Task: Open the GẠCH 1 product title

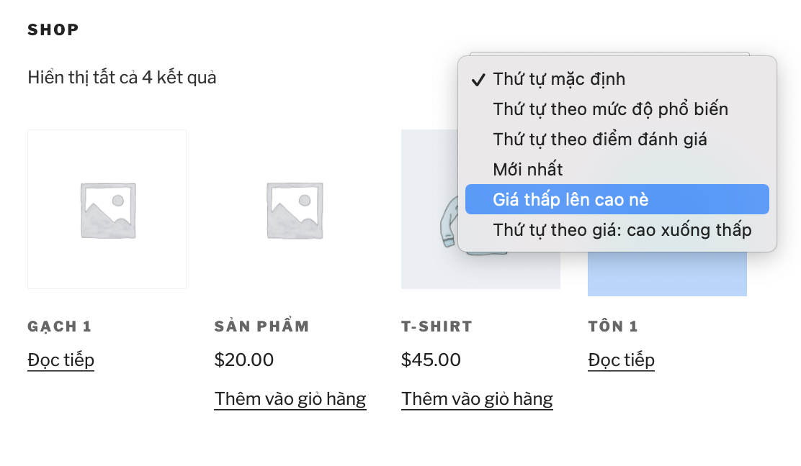Action: point(59,326)
